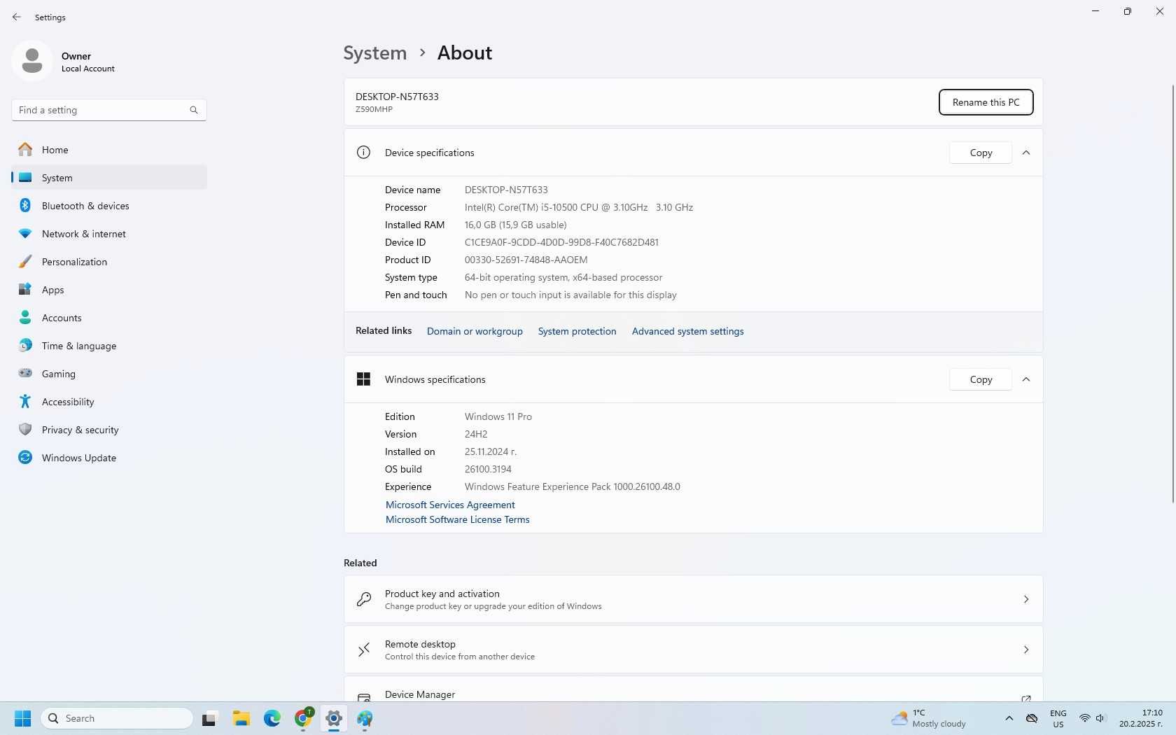Click the Settings page vertical scrollbar
The image size is (1176, 735).
click(x=1172, y=294)
